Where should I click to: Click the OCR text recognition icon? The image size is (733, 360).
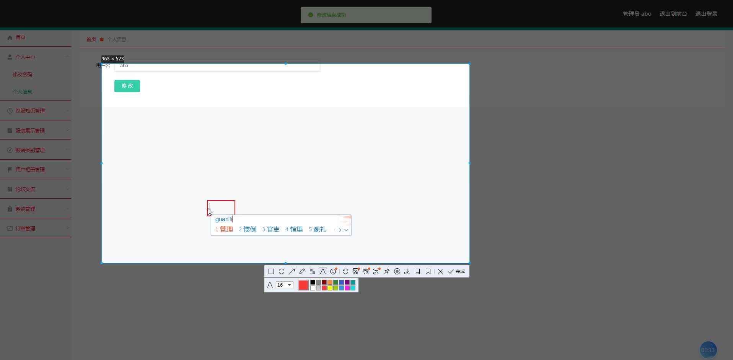point(376,271)
